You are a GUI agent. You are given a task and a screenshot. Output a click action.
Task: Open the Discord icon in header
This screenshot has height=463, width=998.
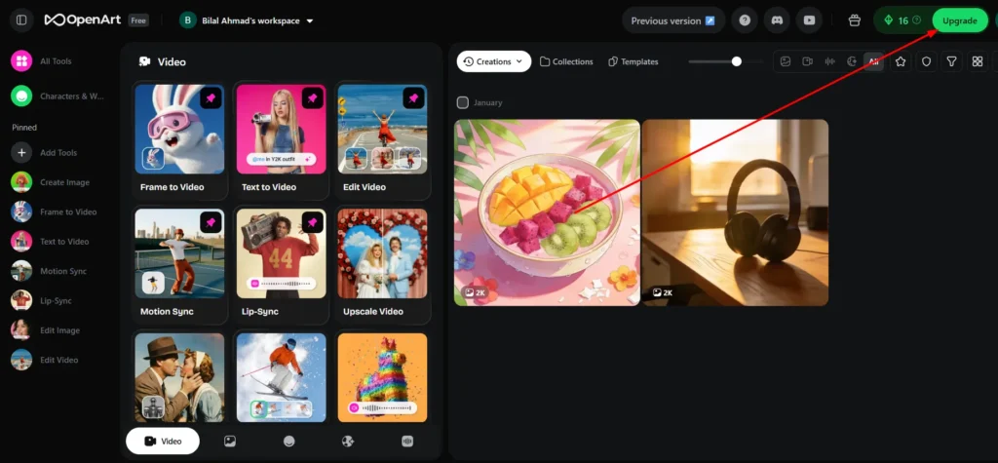click(x=777, y=20)
